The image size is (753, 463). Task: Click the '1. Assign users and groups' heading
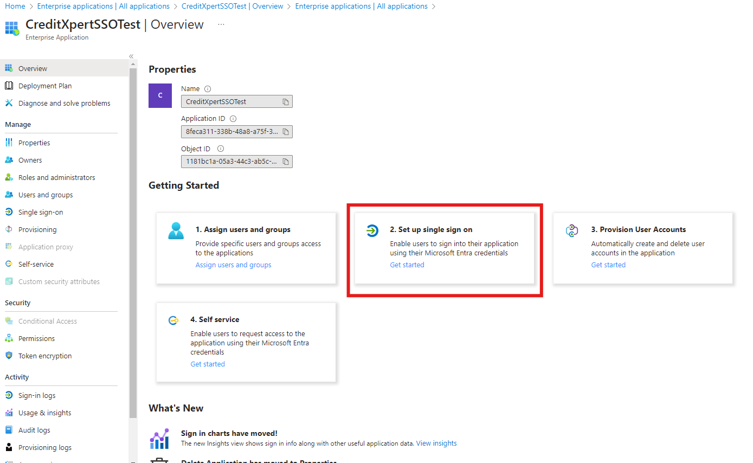coord(243,229)
